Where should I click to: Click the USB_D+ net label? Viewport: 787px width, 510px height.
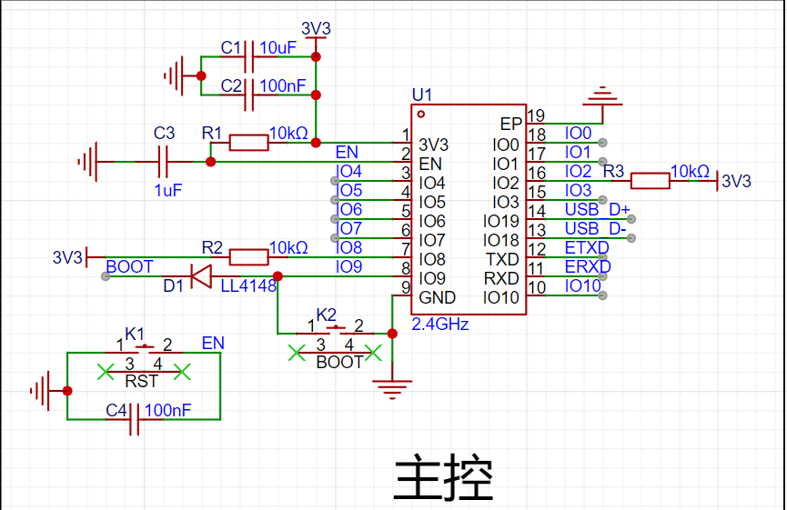coord(597,209)
